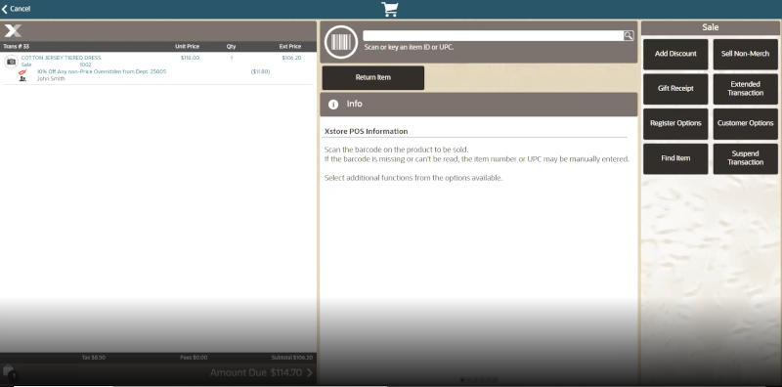782x387 pixels.
Task: Open Register Options
Action: 675,124
